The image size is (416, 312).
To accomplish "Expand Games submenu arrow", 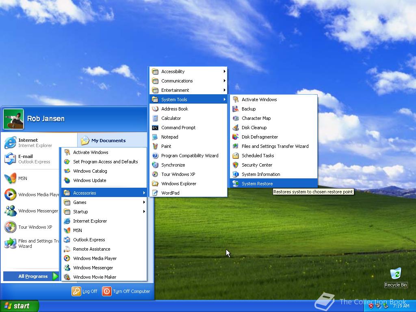I will click(144, 202).
